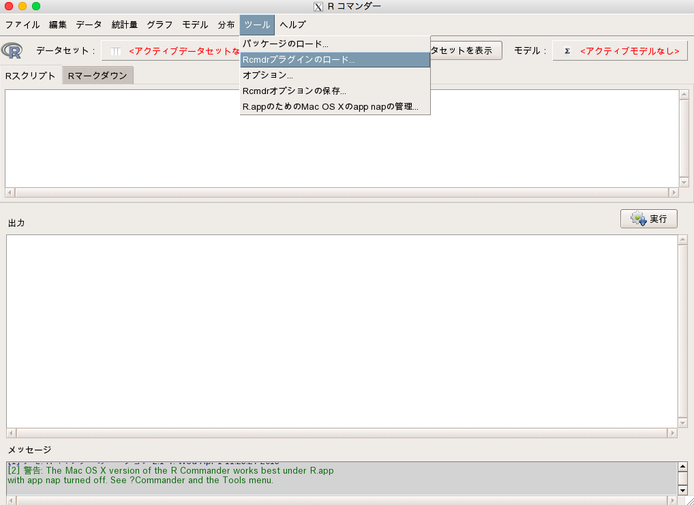Open オプション... from tools menu
Screen dimensions: 694x505
(335, 75)
